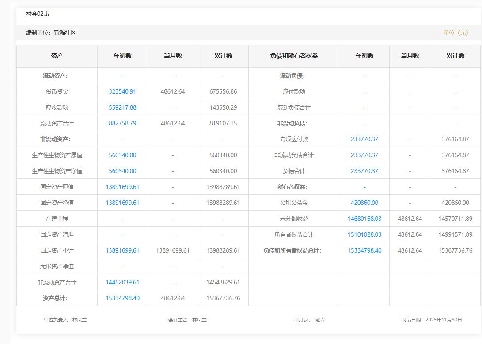
Task: Click the 负债合计 opening balance link
Action: tap(364, 171)
